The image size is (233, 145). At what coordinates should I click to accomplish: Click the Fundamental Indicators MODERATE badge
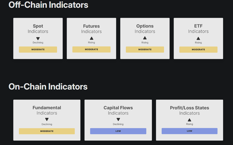tap(47, 131)
